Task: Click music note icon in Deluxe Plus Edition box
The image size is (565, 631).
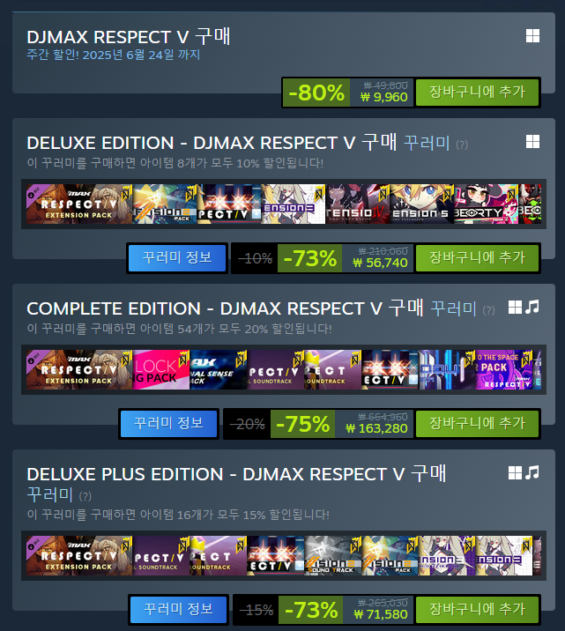Action: [x=532, y=472]
